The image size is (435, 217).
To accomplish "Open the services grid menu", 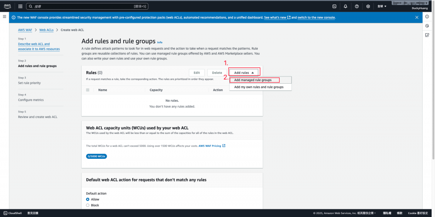I will [x=20, y=6].
